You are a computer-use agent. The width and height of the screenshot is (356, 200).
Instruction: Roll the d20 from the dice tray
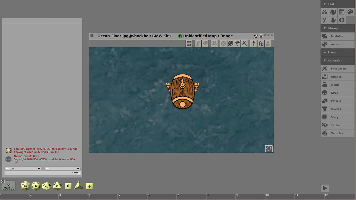25,186
